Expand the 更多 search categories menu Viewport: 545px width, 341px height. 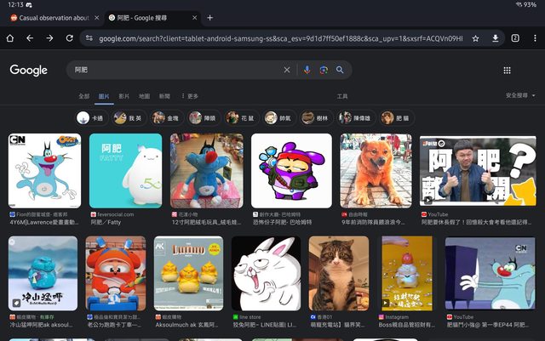click(190, 96)
